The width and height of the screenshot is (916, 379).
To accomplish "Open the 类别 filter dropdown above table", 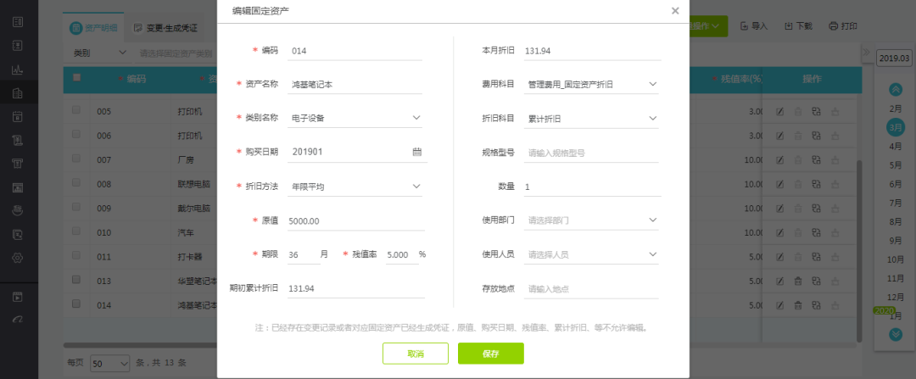I will 98,53.
